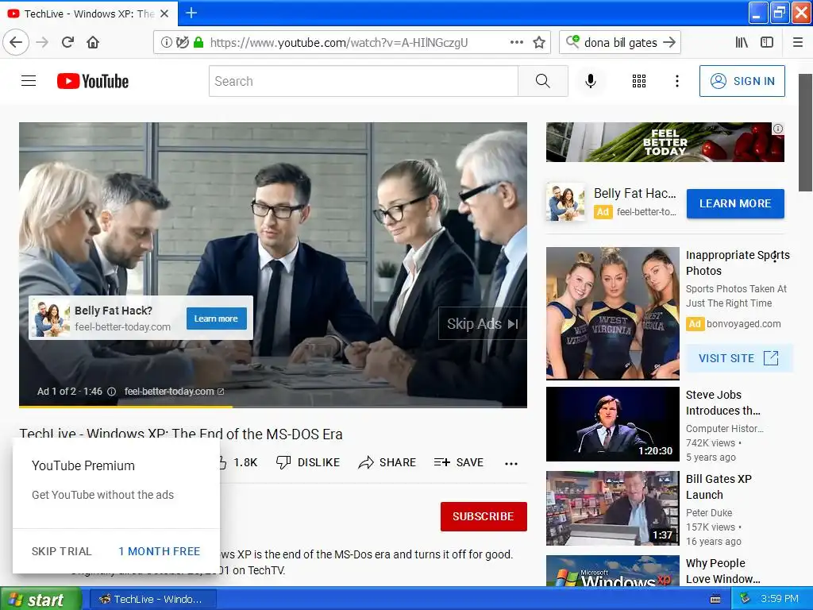Click the browser forward arrow
This screenshot has width=813, height=610.
click(x=42, y=42)
